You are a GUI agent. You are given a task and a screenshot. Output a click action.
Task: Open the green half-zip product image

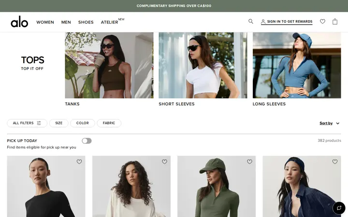(x=217, y=187)
